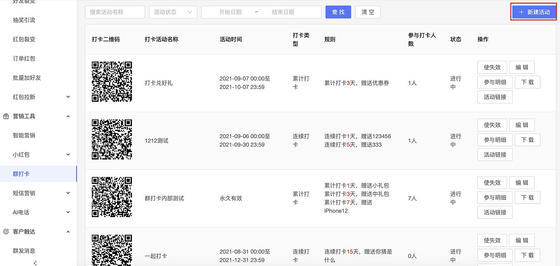This screenshot has width=560, height=266.
Task: Click the 7人 participant count
Action: 412,198
